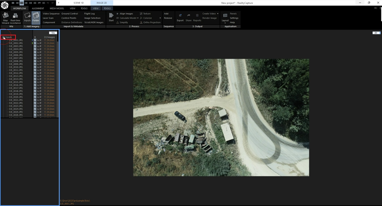Screen dimensions: 382x206
Task: Click the Control Points button
Action: pos(69,18)
